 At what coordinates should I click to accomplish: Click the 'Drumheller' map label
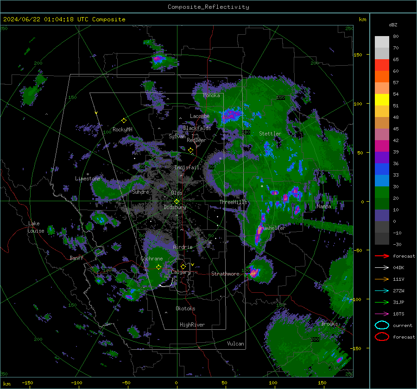point(271,228)
